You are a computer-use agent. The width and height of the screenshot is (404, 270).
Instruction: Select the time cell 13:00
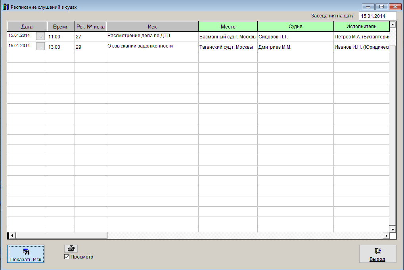click(61, 47)
